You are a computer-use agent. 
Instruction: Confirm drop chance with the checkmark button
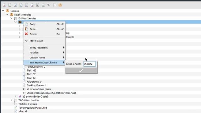coord(81,70)
